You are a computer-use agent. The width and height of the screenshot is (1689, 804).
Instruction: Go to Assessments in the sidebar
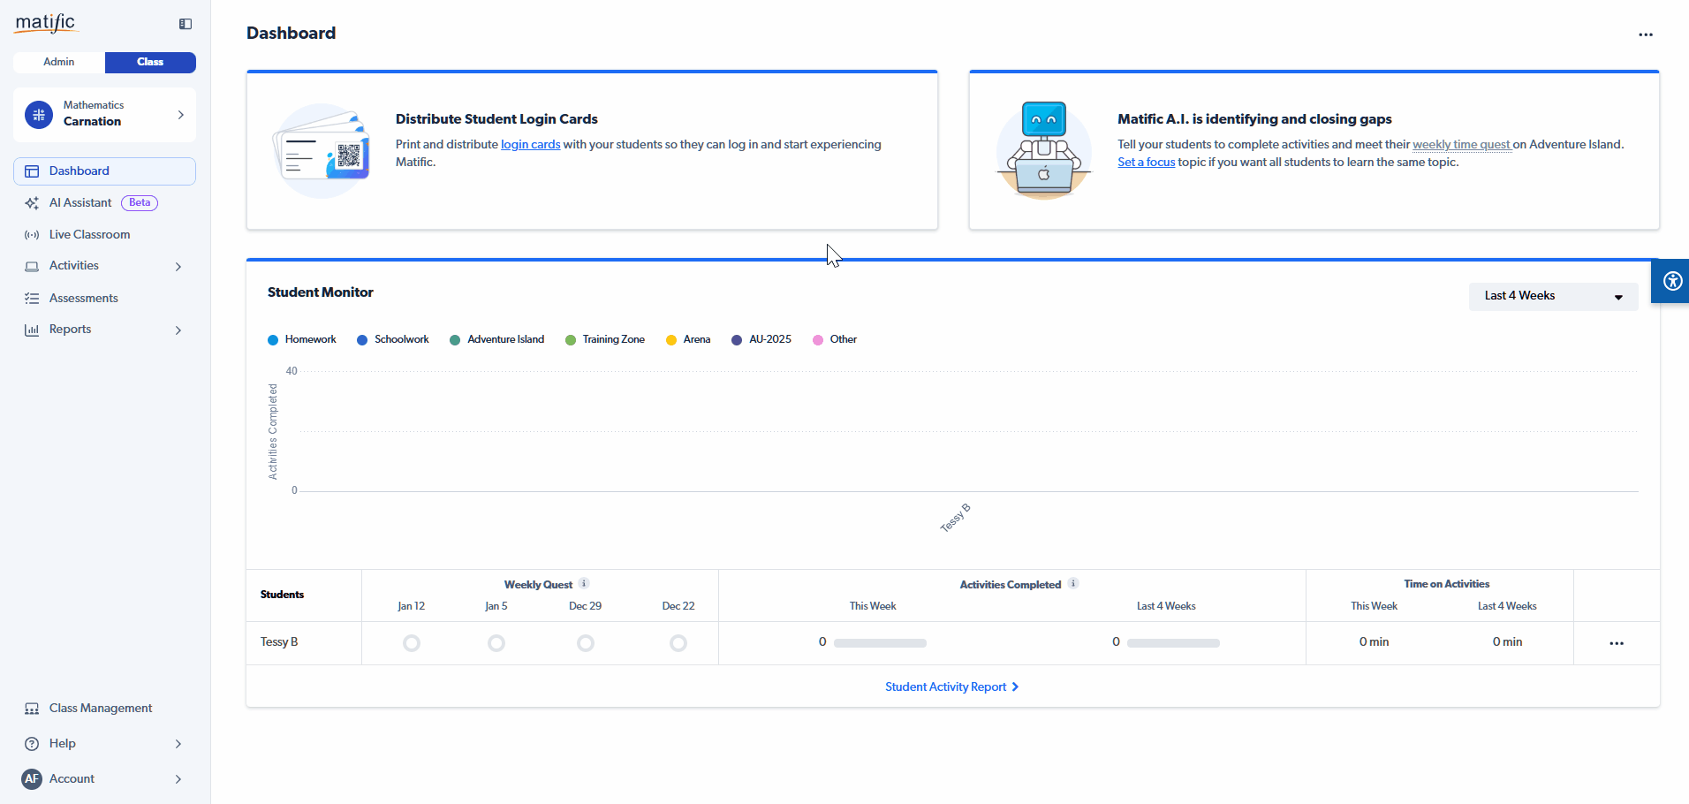83,298
